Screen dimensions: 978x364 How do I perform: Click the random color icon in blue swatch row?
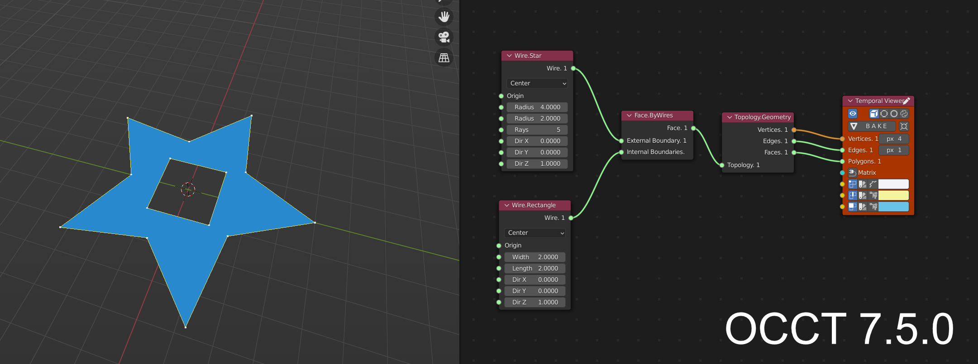873,206
